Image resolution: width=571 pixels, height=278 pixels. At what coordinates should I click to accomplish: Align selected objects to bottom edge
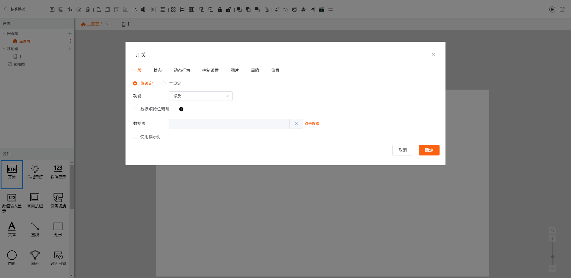125,9
